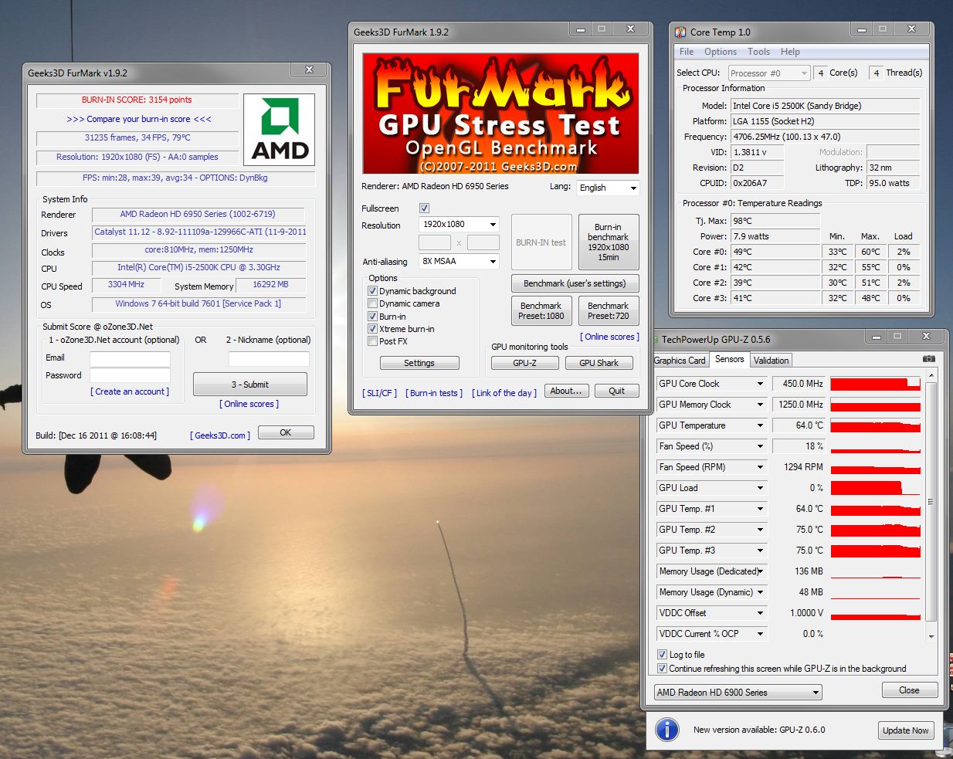Open the AMD Radeon HD 6900 Series selector
The width and height of the screenshot is (953, 759).
(738, 693)
